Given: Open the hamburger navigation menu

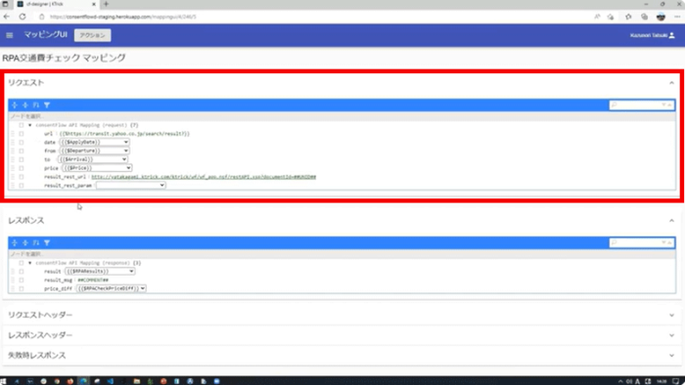Looking at the screenshot, I should [x=9, y=35].
